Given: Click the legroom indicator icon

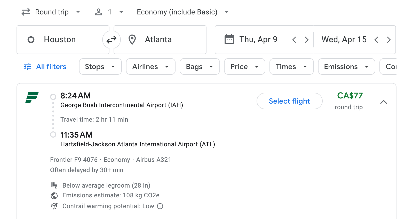Looking at the screenshot, I should click(x=54, y=185).
